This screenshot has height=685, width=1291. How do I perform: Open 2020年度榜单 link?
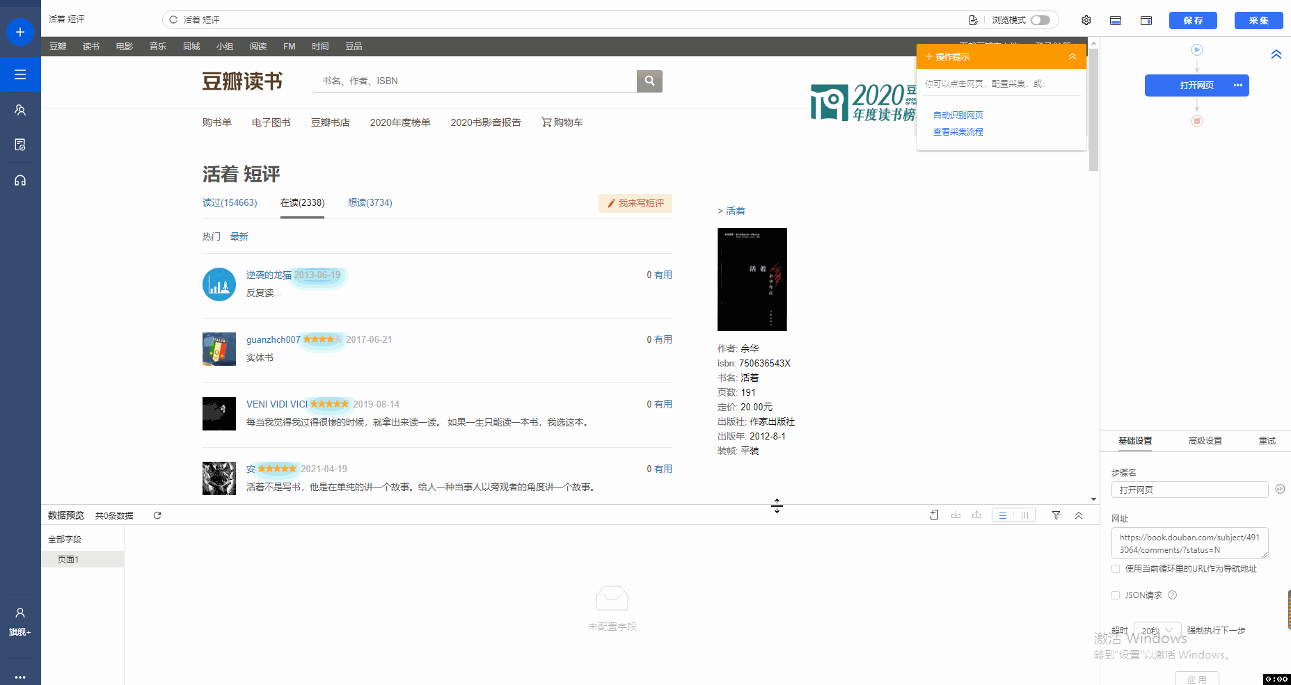400,122
